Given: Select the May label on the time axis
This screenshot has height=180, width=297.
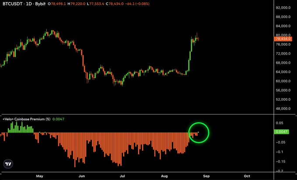Looking at the screenshot, I should pyautogui.click(x=40, y=176).
